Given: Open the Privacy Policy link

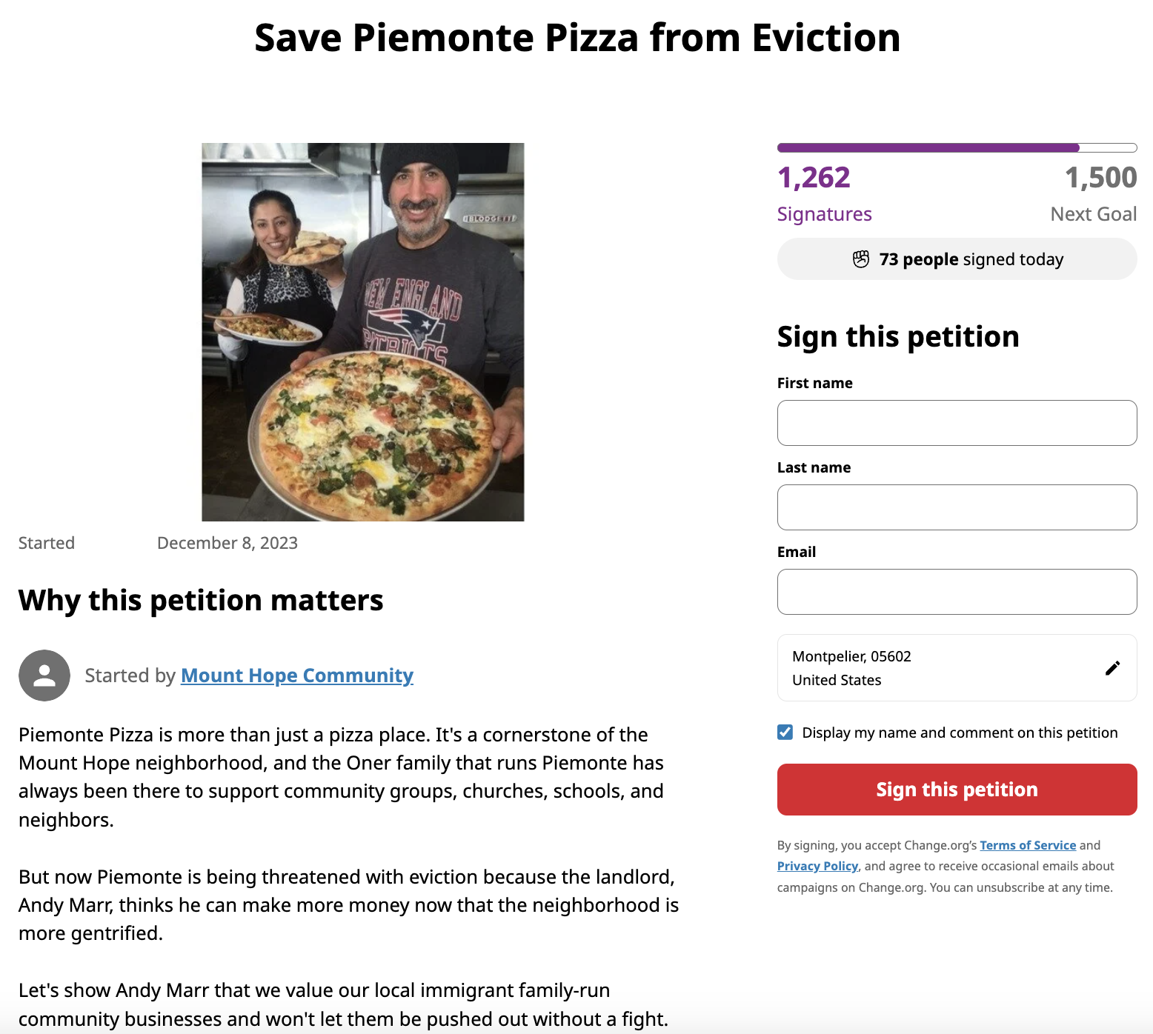Looking at the screenshot, I should point(817,866).
